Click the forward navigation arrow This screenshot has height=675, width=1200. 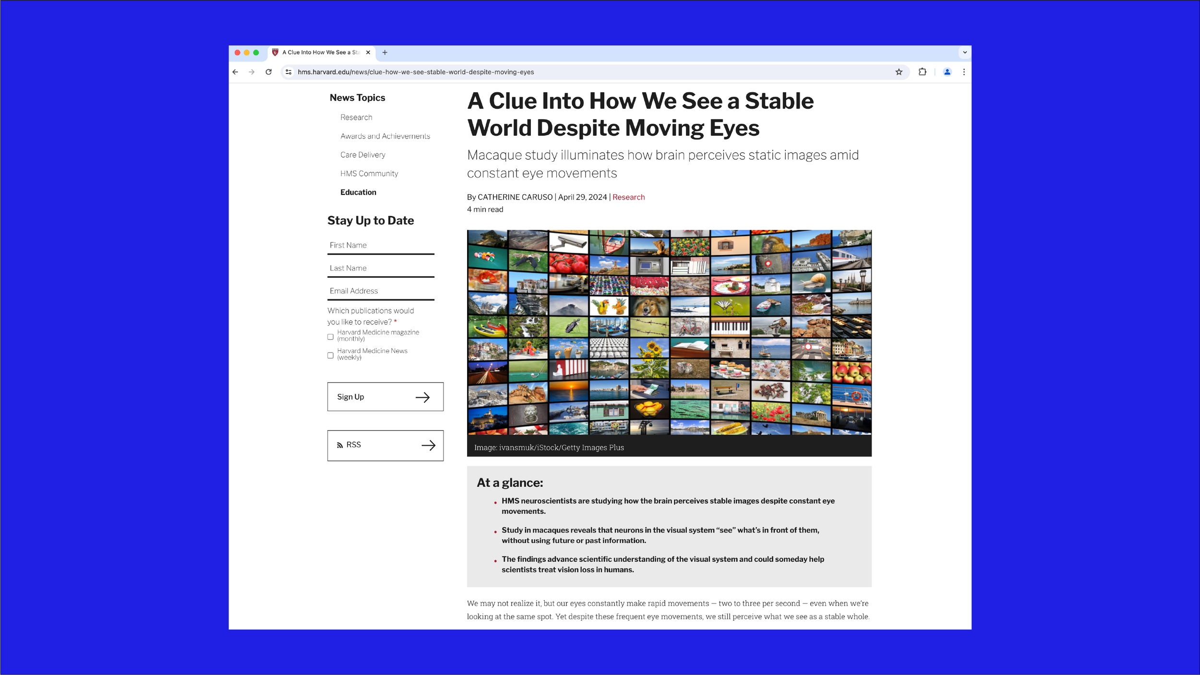(251, 72)
